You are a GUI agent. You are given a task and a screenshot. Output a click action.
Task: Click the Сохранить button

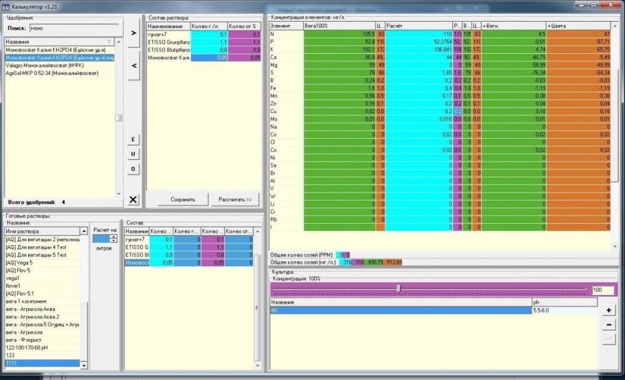[x=183, y=199]
